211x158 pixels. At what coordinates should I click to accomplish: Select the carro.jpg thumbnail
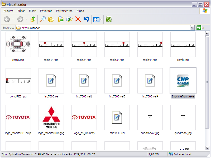(x=18, y=44)
